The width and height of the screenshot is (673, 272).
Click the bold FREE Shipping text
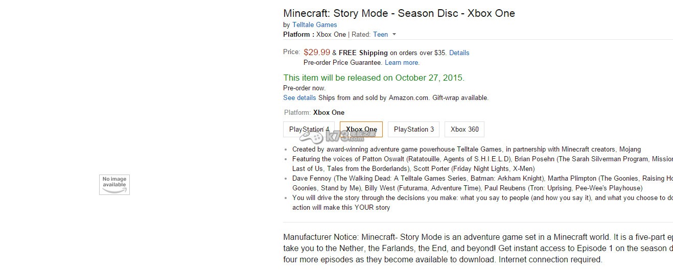363,53
